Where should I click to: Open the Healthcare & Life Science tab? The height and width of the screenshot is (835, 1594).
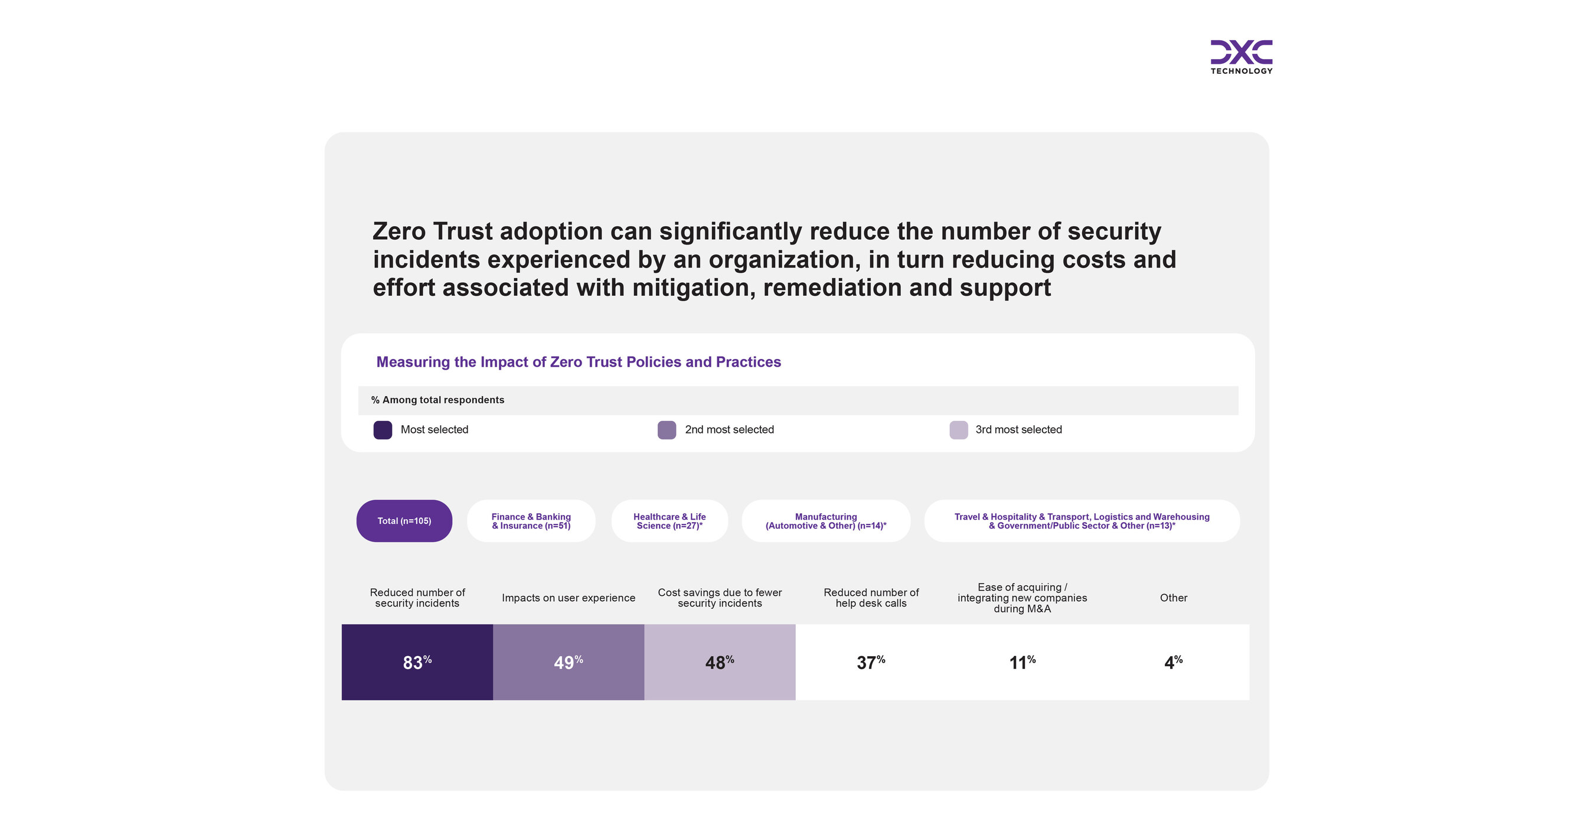(669, 521)
